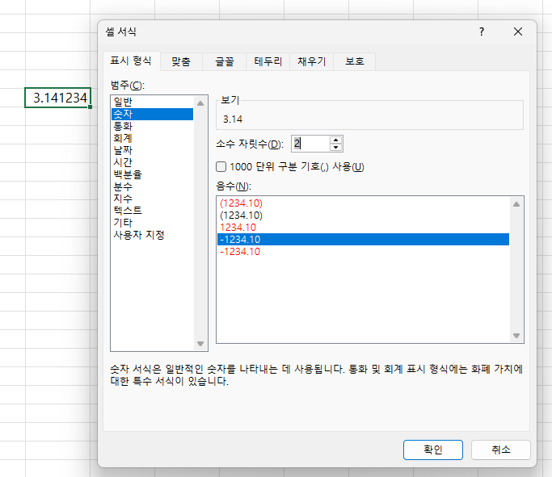The height and width of the screenshot is (477, 552).
Task: Decrease decimal places with spinner down arrow
Action: (336, 147)
